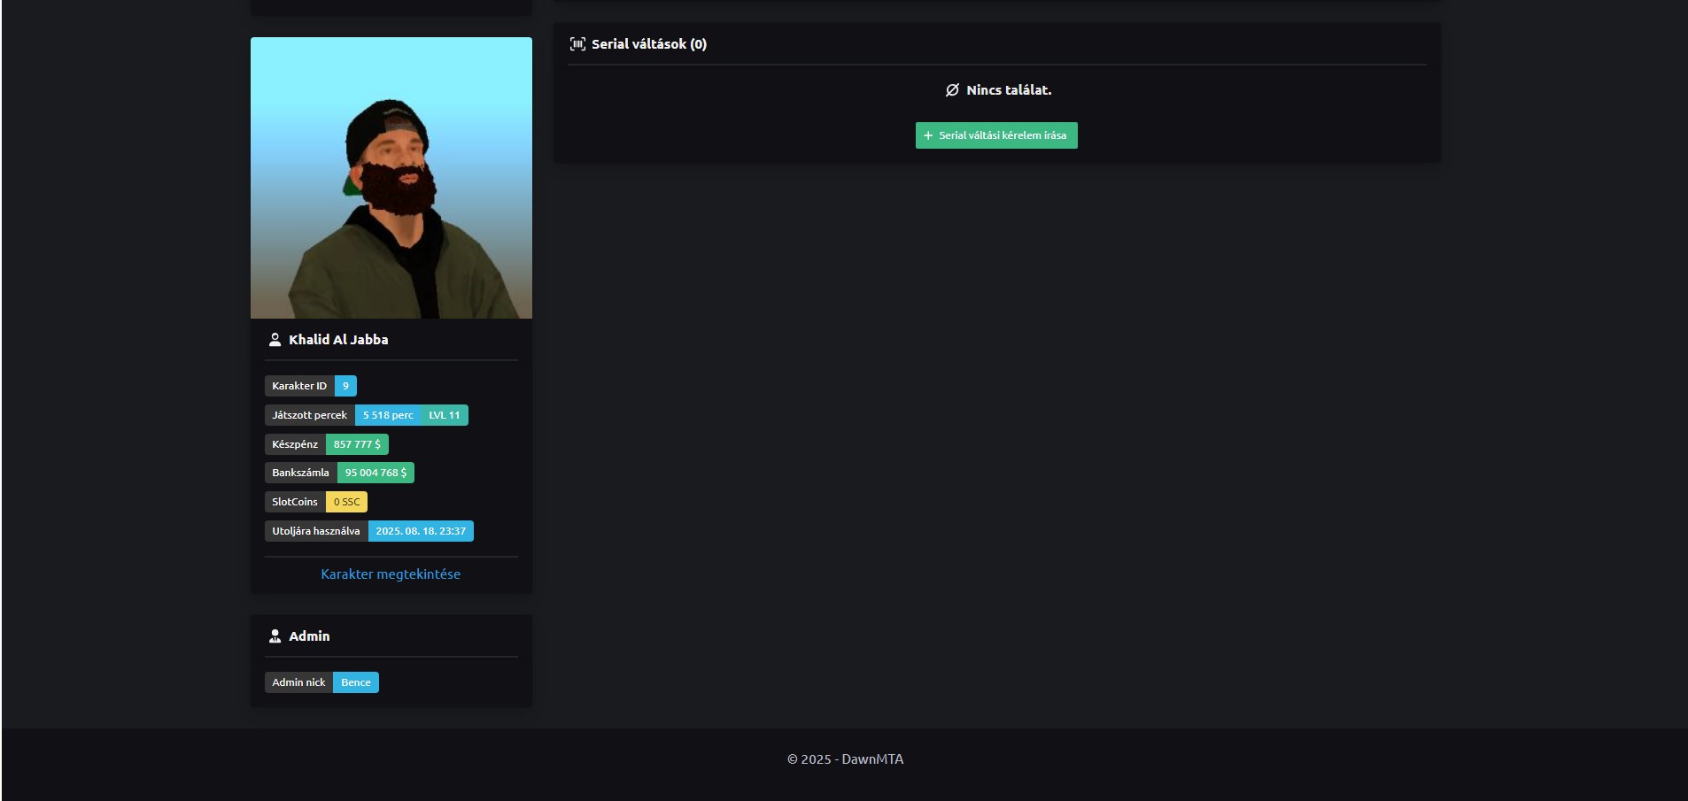Click the Bence admin nick badge
This screenshot has width=1688, height=801.
coord(356,682)
